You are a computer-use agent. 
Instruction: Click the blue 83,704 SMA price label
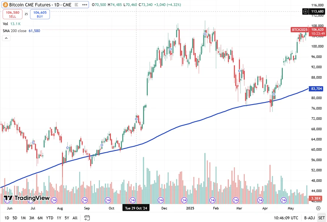pos(316,89)
